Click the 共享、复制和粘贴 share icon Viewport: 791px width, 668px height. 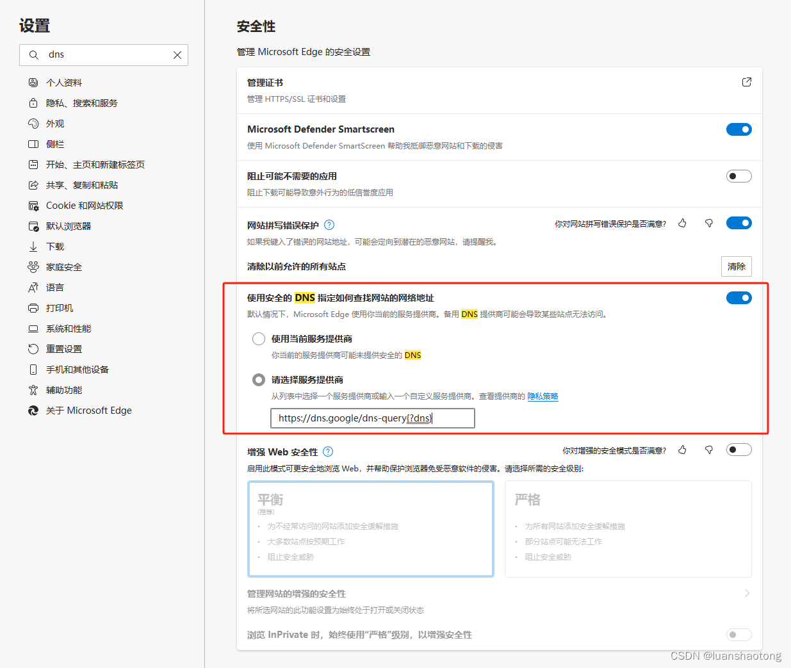click(33, 185)
